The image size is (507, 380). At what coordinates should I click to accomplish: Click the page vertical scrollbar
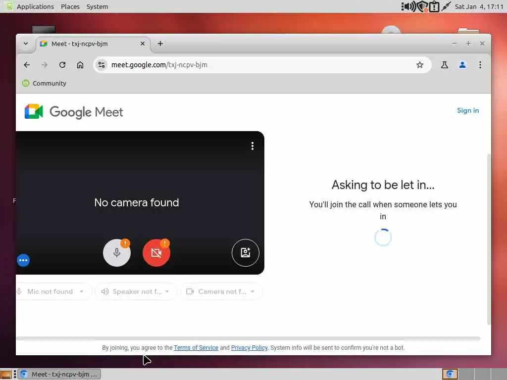coord(489,239)
